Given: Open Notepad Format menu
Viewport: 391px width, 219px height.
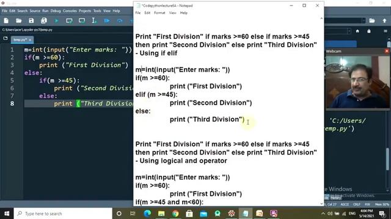Looking at the screenshot, I should click(159, 13).
